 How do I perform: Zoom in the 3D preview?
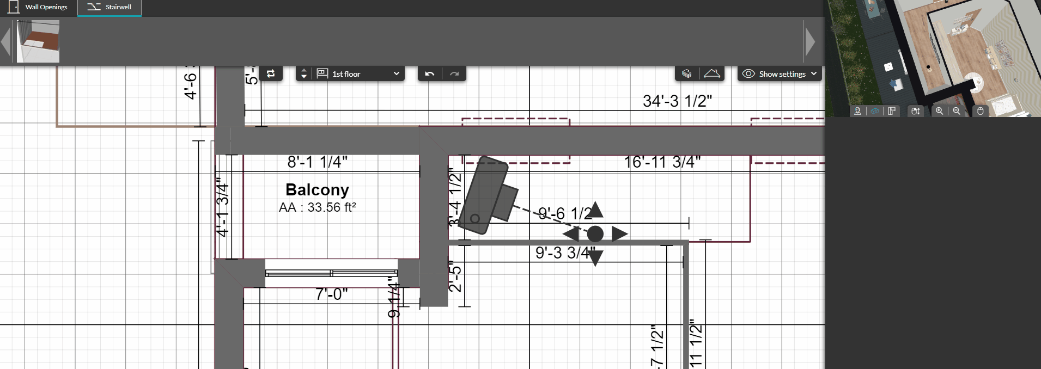939,111
